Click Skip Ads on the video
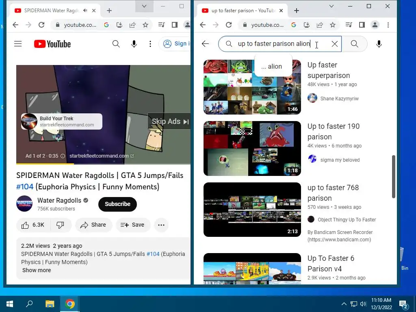 click(x=170, y=121)
